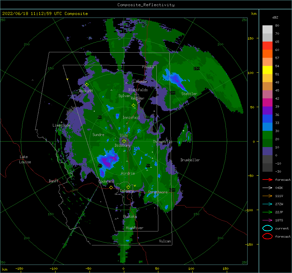292x273 pixels.
Task: Select the -30 dBZ dark gray band
Action: [x=267, y=168]
